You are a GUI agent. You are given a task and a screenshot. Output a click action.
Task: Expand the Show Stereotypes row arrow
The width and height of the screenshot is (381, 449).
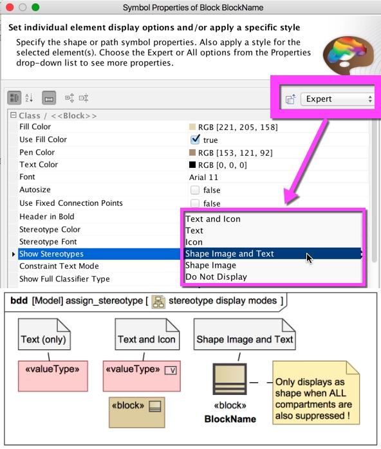click(13, 254)
